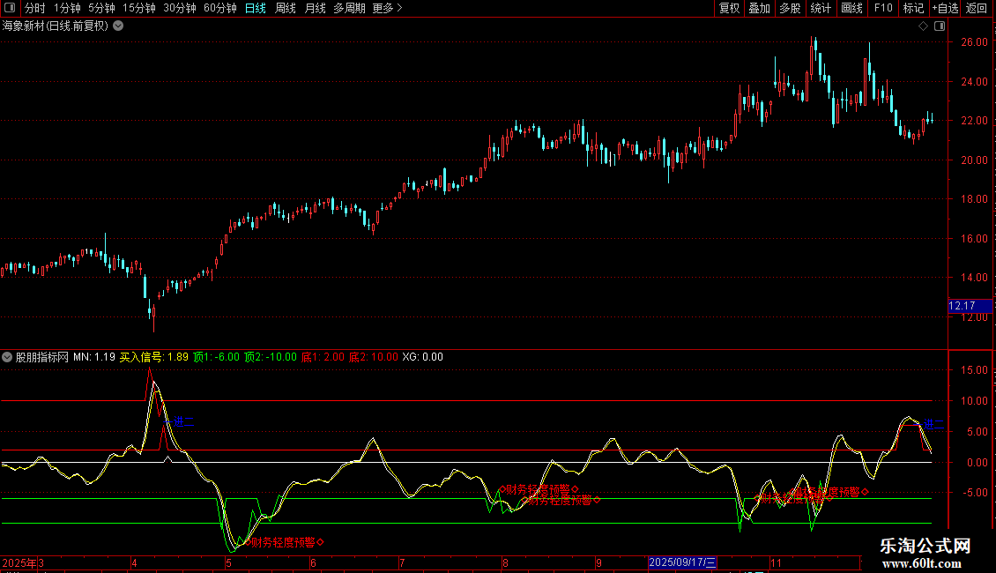
Task: Select the 日线 daily tab
Action: click(x=256, y=8)
